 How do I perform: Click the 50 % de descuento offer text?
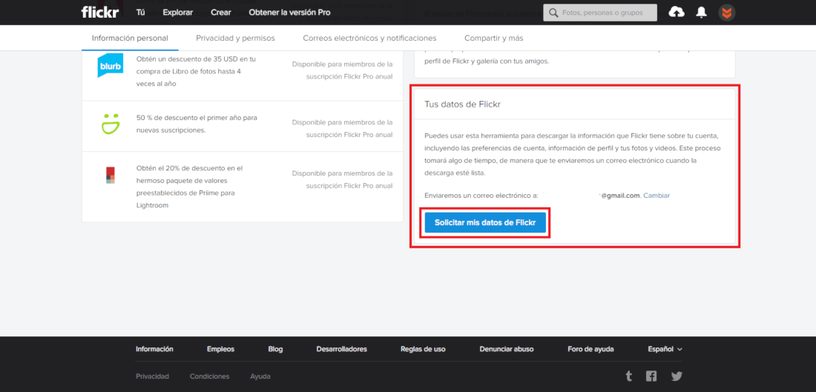197,124
